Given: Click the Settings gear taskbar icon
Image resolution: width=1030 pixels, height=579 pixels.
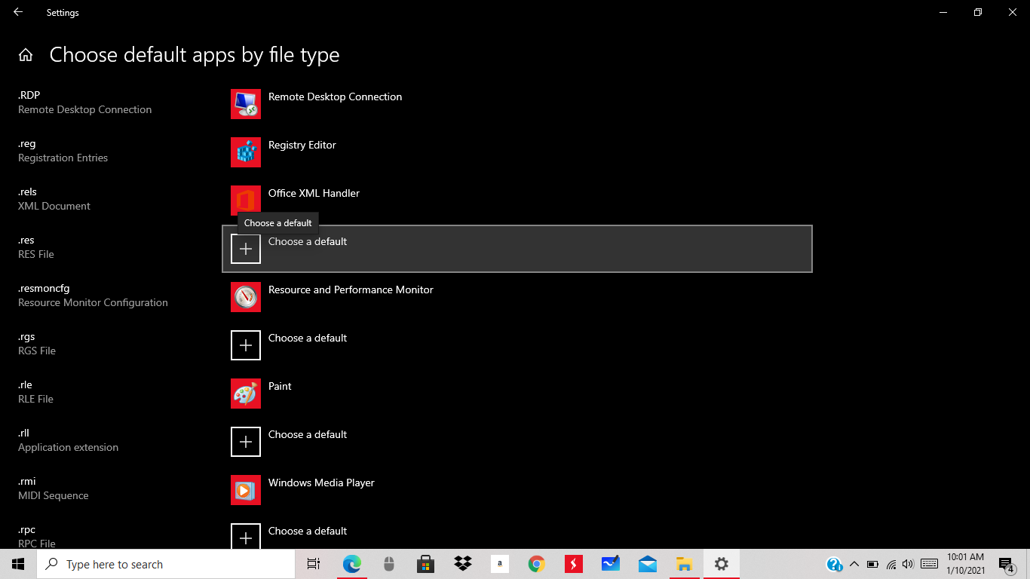Looking at the screenshot, I should click(x=722, y=564).
